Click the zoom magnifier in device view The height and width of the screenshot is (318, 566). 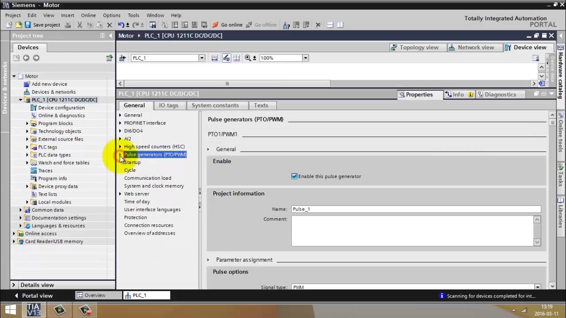click(x=248, y=58)
